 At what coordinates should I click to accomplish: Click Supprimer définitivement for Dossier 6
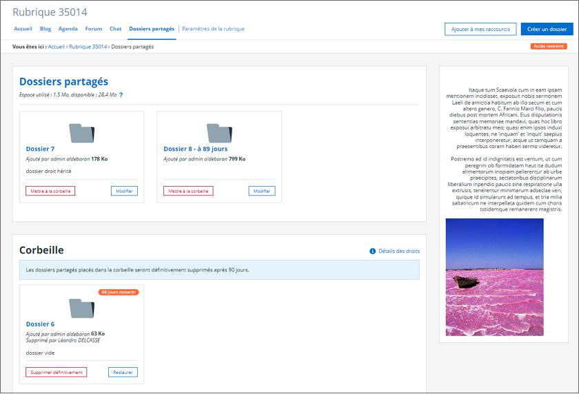click(56, 372)
